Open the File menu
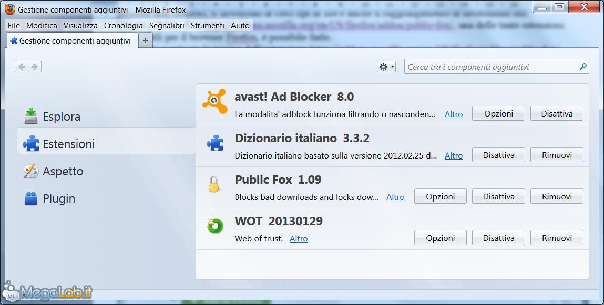 coord(14,26)
